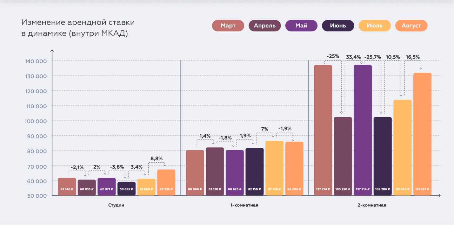Toggle the Март legend pill
Viewport: 454px width, 225px height.
(228, 26)
